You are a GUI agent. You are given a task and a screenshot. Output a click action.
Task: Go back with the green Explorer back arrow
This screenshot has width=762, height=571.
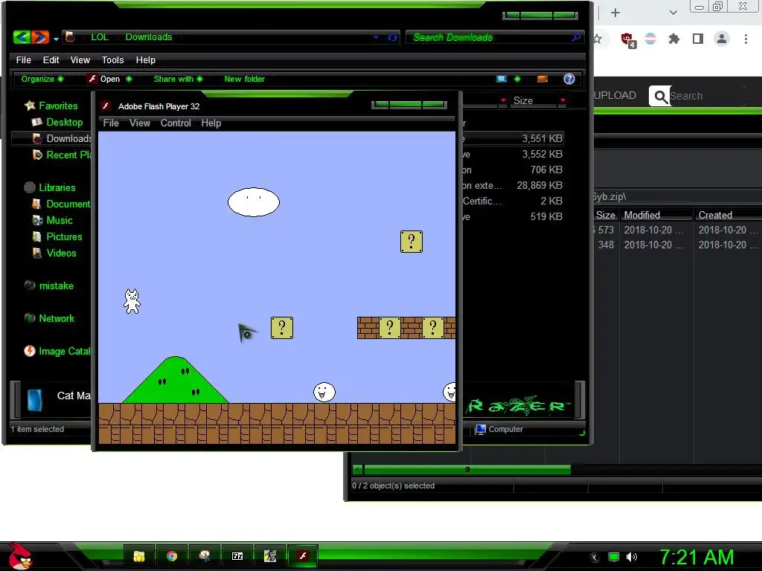22,37
